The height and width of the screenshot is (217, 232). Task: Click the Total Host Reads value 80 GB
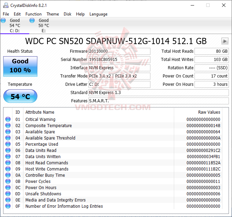pos(212,51)
